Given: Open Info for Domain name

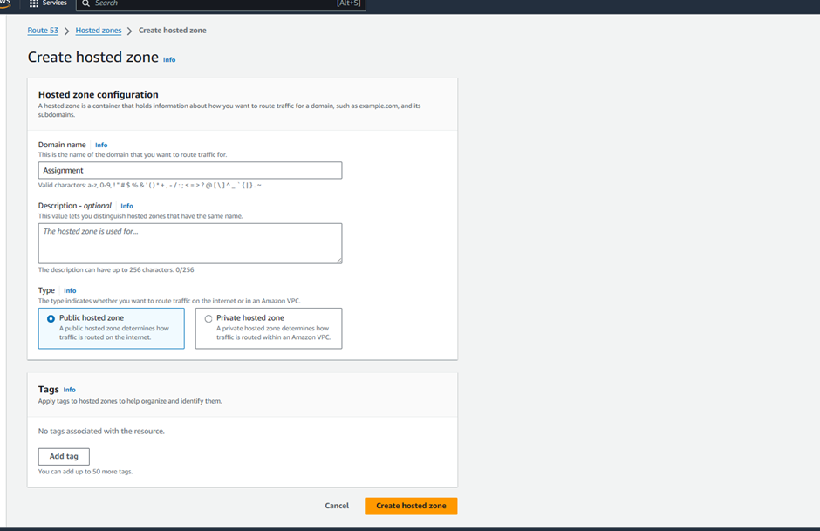Looking at the screenshot, I should (x=101, y=145).
